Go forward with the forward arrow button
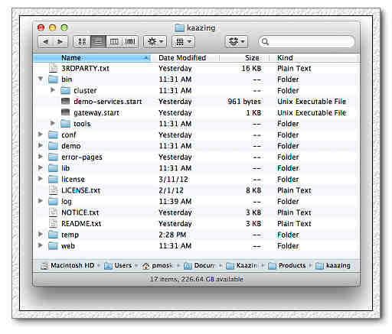The width and height of the screenshot is (392, 334). coord(60,41)
